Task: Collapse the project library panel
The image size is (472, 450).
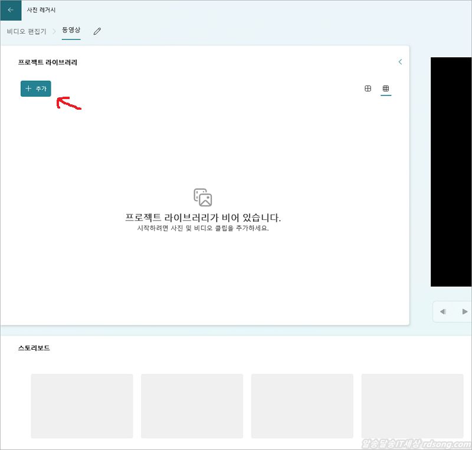Action: click(x=400, y=62)
